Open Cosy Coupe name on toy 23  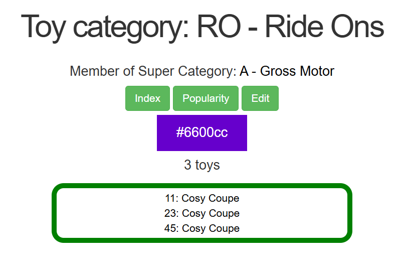(x=211, y=213)
